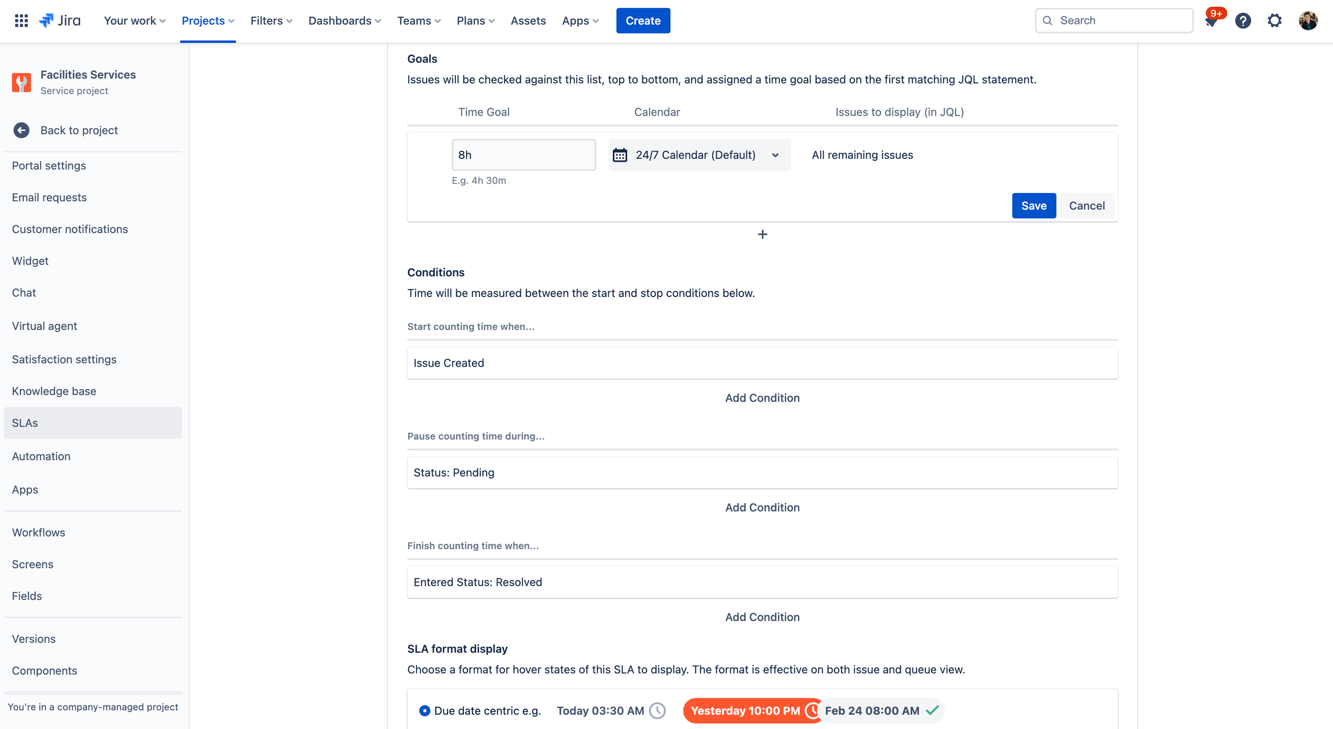Click Add Condition under Finish counting time
The width and height of the screenshot is (1333, 729).
click(x=761, y=618)
